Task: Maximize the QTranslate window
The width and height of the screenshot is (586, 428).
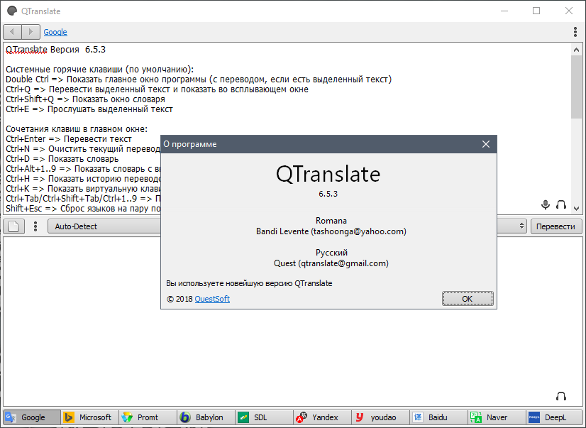Action: pos(536,11)
